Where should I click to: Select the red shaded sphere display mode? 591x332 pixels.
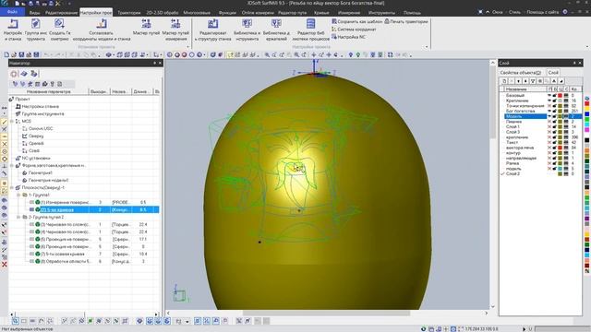[x=185, y=55]
